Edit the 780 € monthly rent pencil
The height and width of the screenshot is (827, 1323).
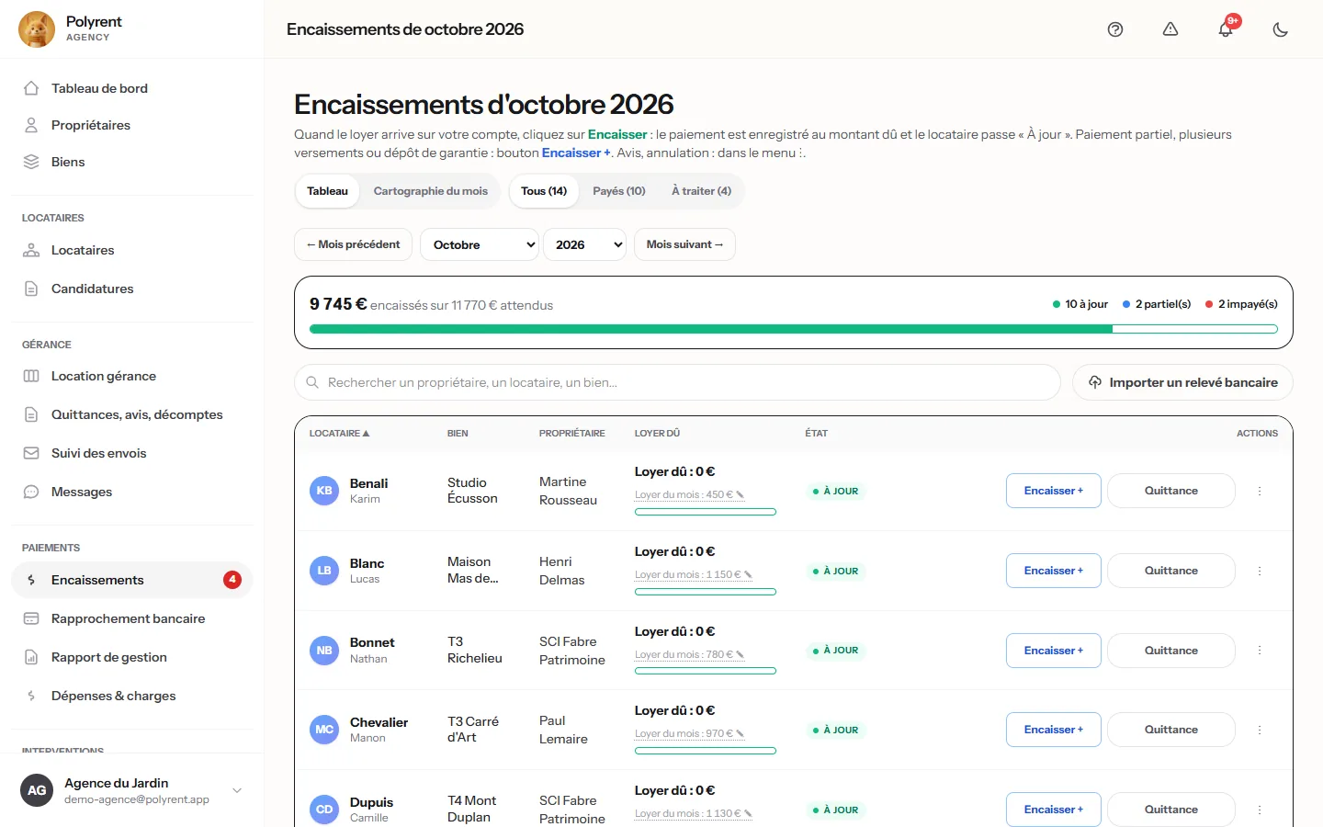(741, 655)
